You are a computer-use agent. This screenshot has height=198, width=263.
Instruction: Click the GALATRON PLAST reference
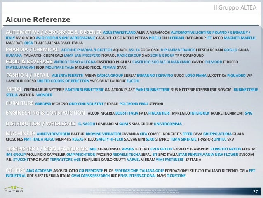coord(120,90)
